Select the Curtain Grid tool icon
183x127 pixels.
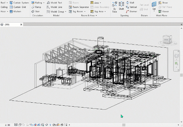click(x=11, y=7)
